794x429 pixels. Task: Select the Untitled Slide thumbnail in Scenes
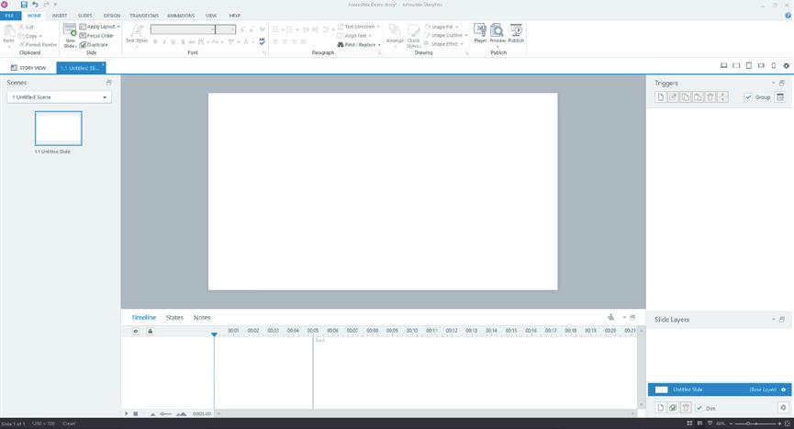tap(58, 128)
